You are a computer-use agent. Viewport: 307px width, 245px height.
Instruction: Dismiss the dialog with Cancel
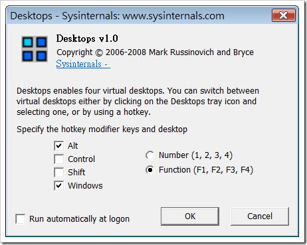coord(260,216)
